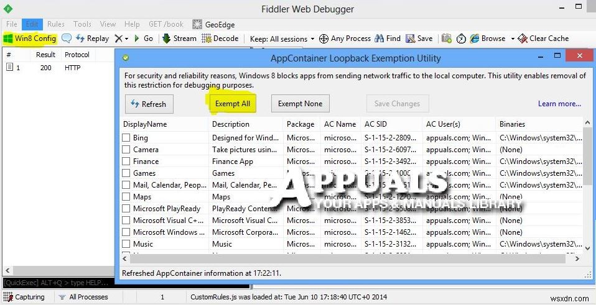596x305 pixels.
Task: Open the View menu
Action: [x=108, y=24]
